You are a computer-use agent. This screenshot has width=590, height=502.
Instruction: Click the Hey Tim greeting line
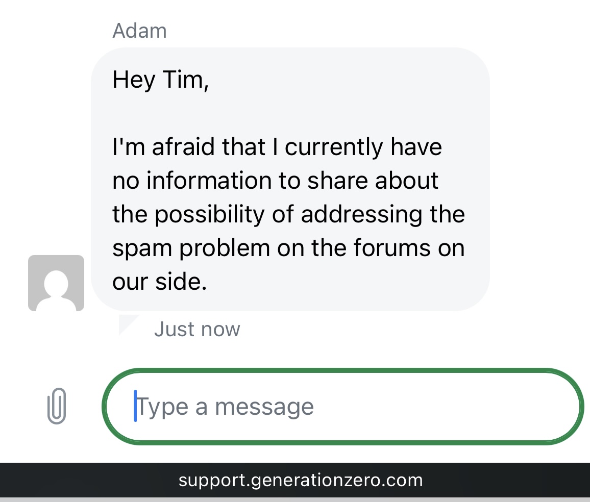(x=161, y=80)
